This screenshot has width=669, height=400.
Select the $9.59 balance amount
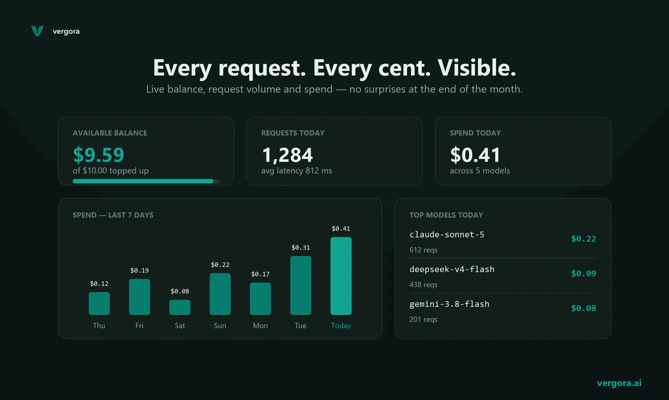point(99,155)
